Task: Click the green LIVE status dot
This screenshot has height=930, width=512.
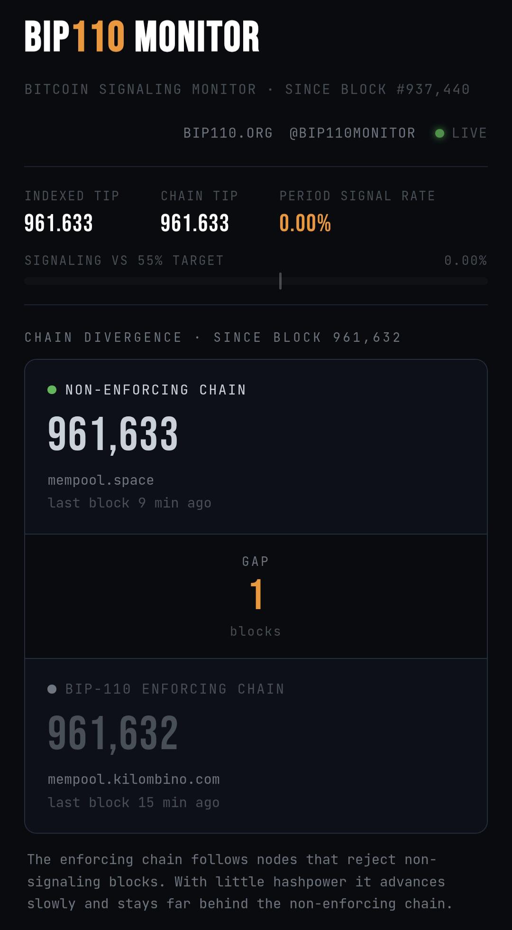Action: pos(439,133)
